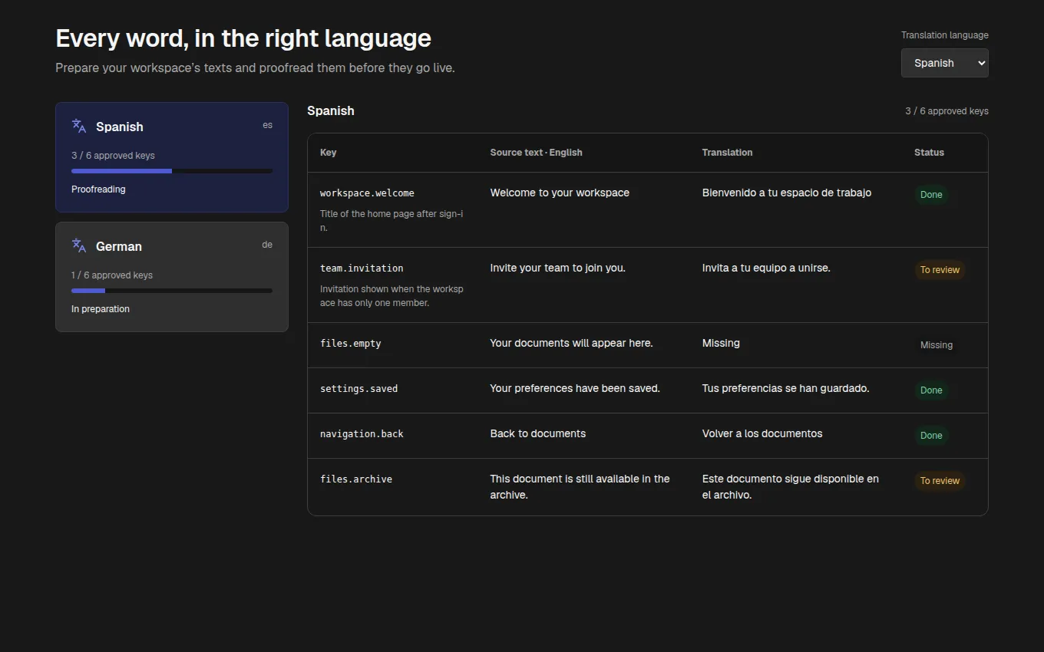1044x652 pixels.
Task: Click To review badge for files.archive
Action: (940, 481)
